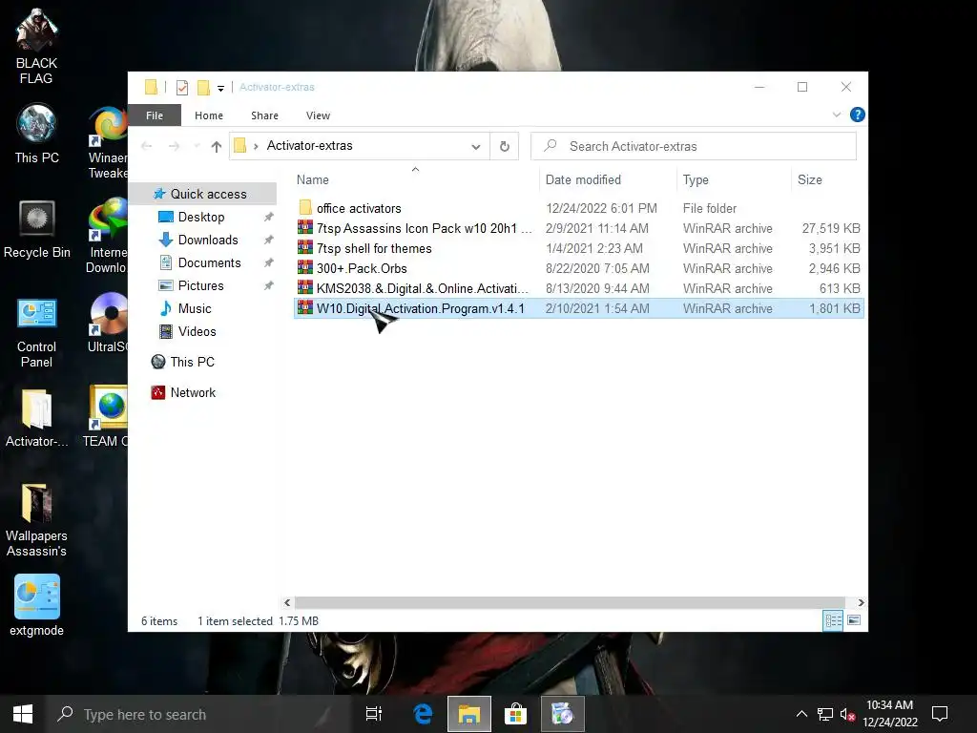Open Music in the navigation pane
The height and width of the screenshot is (733, 977).
pos(195,308)
